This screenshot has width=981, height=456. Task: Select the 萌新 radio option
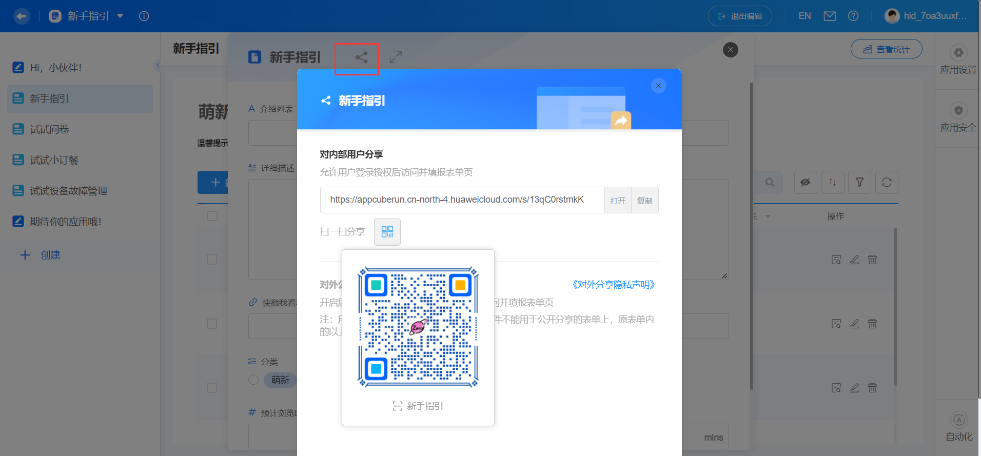pos(253,380)
